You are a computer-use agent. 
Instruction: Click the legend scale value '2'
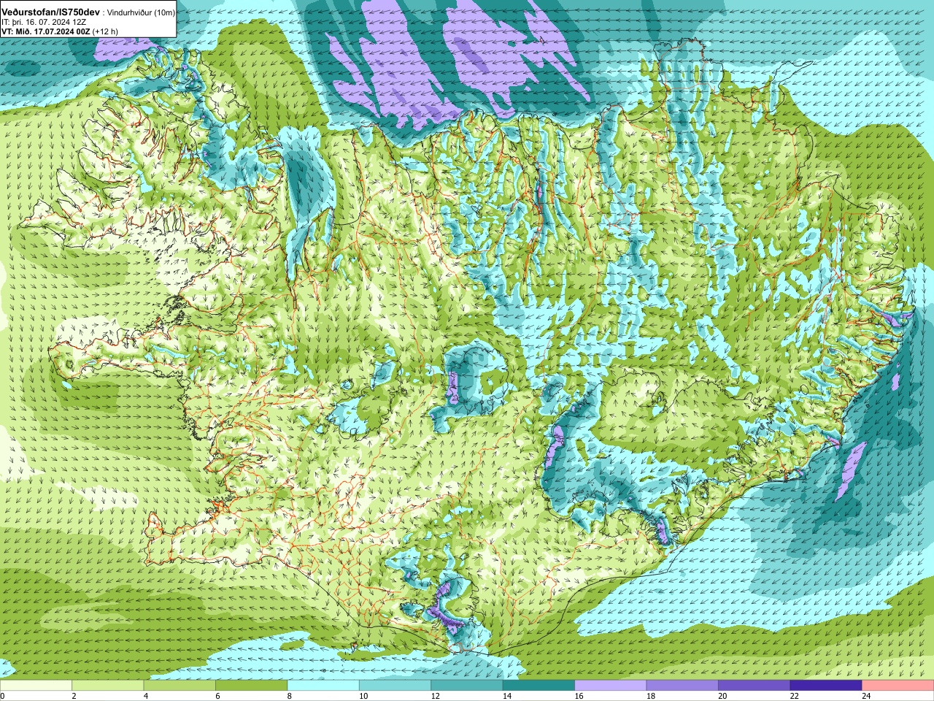tap(74, 696)
